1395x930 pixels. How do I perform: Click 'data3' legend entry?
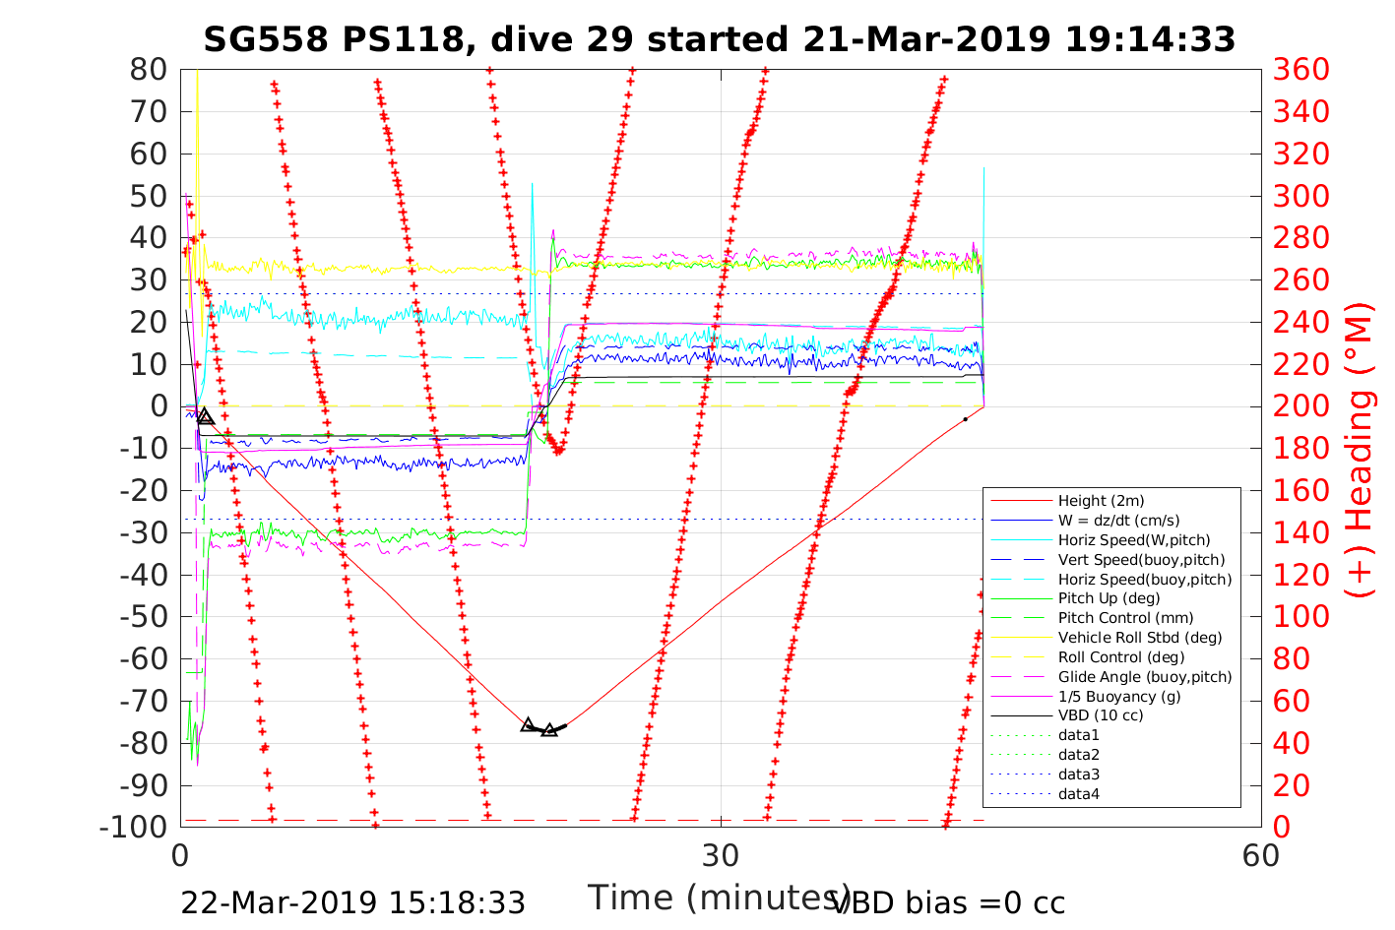[x=1079, y=775]
